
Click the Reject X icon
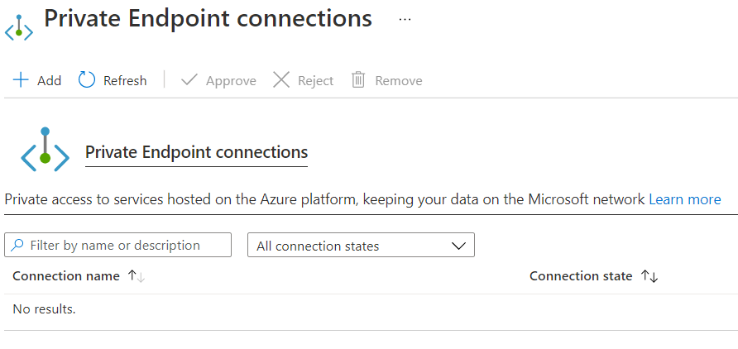[282, 80]
